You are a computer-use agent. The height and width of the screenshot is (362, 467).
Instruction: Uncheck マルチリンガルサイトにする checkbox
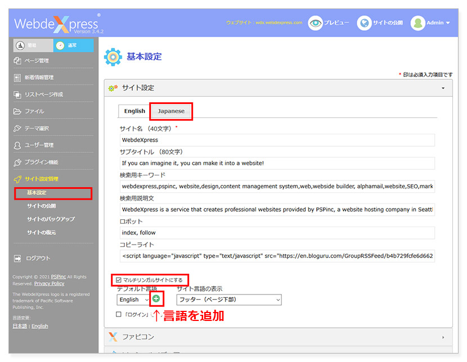119,280
